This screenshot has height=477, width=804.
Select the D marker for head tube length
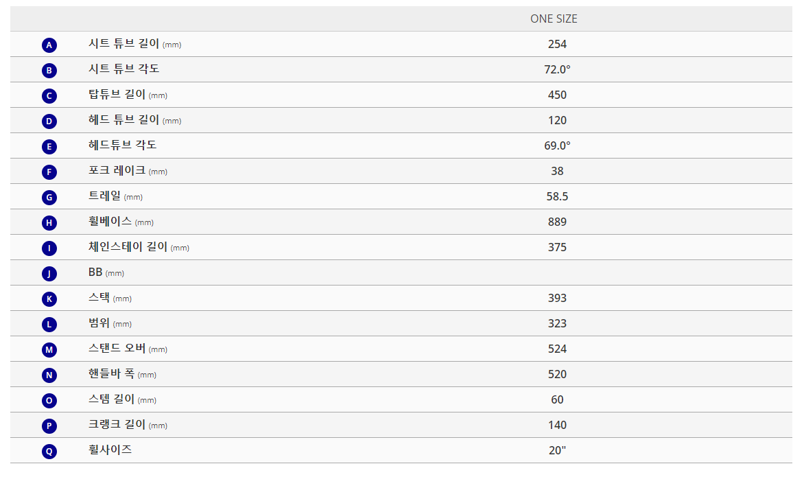49,121
